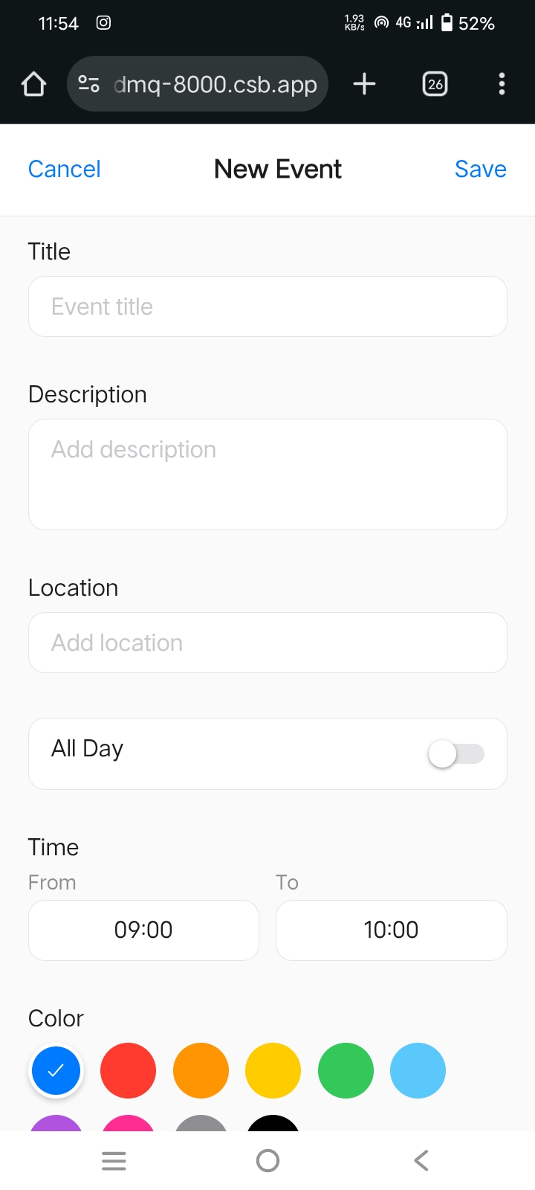Tap the Android recent apps button
This screenshot has width=535, height=1190.
114,1160
